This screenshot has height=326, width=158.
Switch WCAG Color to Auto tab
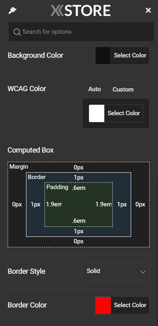click(x=95, y=89)
